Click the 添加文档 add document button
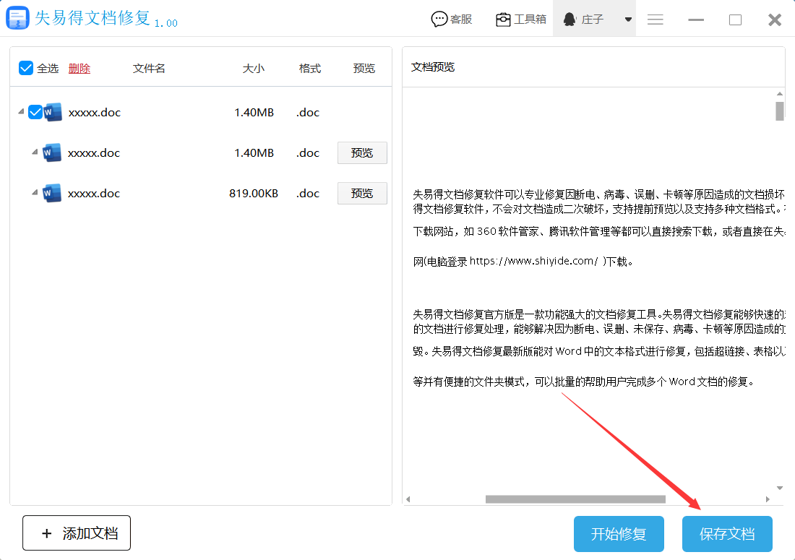Screen dimensions: 795x560 point(77,533)
